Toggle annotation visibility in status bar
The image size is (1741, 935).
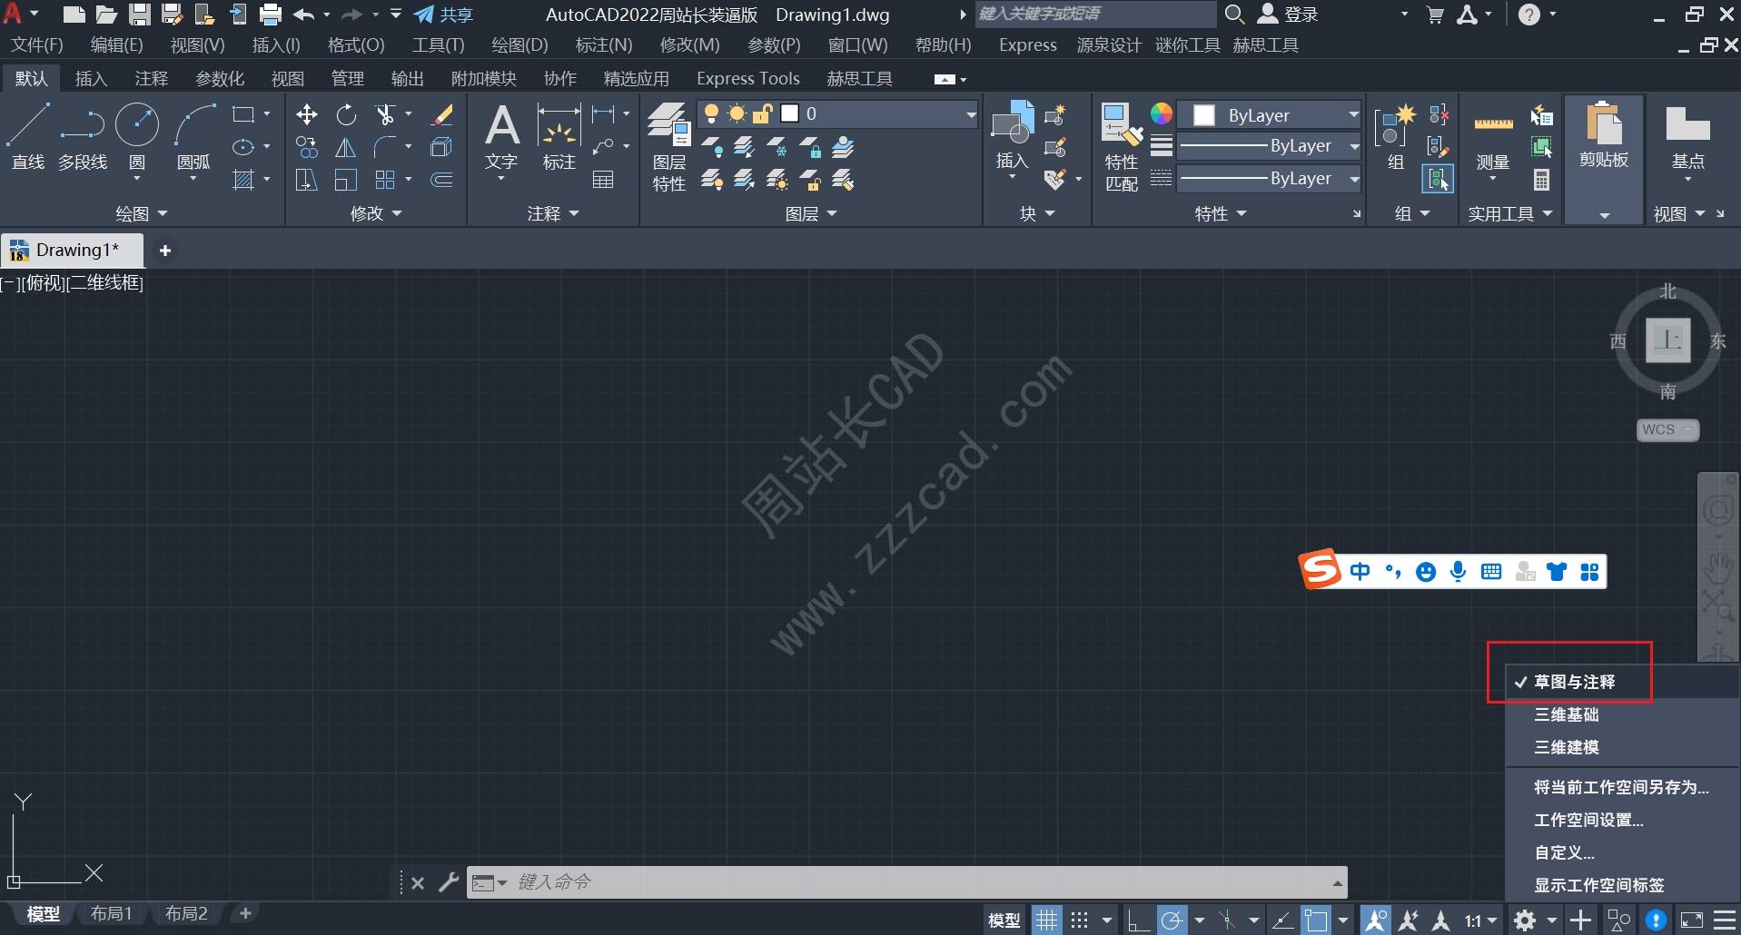[1376, 920]
